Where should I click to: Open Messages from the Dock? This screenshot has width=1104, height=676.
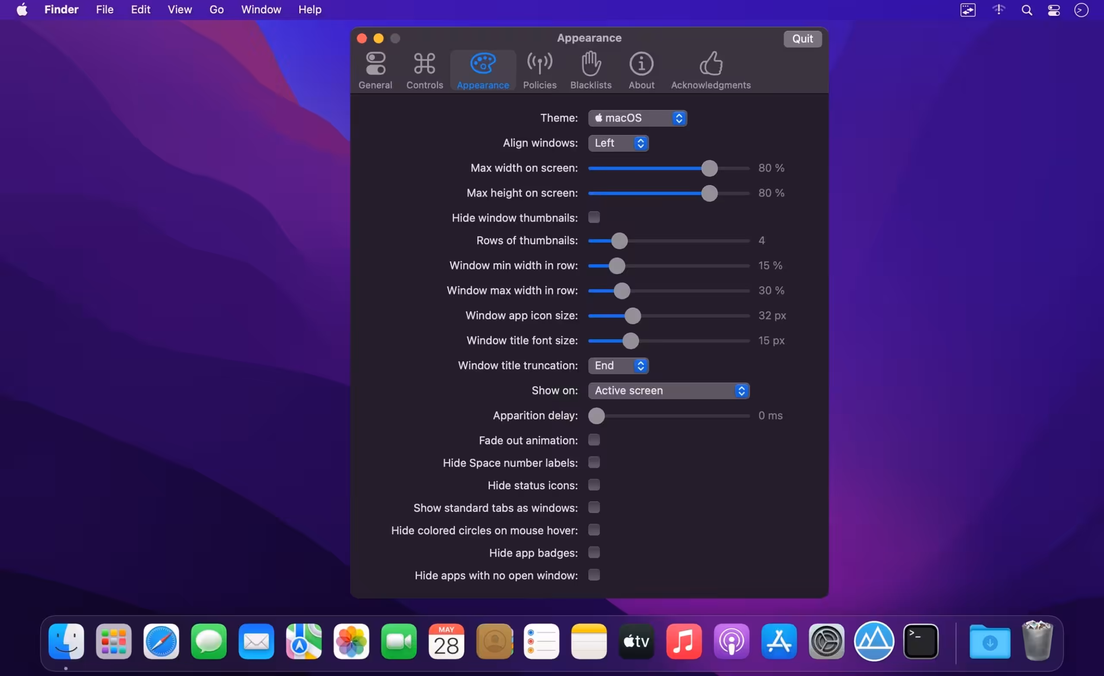tap(209, 642)
